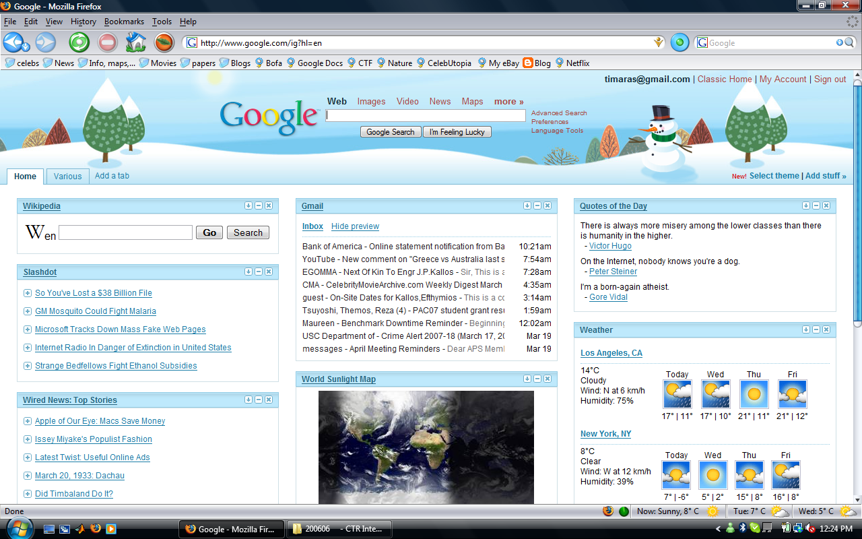Delete the Quotes of the Day gadget
862x539 pixels.
(x=826, y=205)
